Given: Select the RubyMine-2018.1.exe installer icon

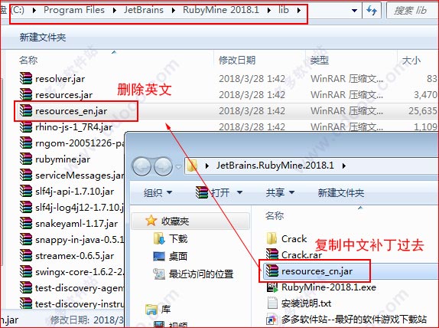Looking at the screenshot, I should pyautogui.click(x=272, y=287).
